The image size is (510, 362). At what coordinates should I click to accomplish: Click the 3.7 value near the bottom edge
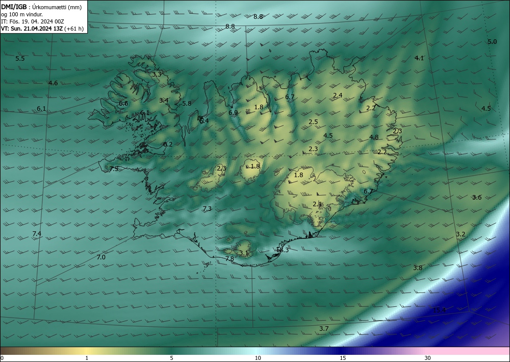click(324, 329)
